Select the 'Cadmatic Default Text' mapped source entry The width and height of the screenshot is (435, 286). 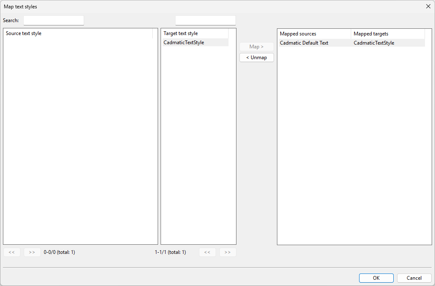pyautogui.click(x=304, y=43)
